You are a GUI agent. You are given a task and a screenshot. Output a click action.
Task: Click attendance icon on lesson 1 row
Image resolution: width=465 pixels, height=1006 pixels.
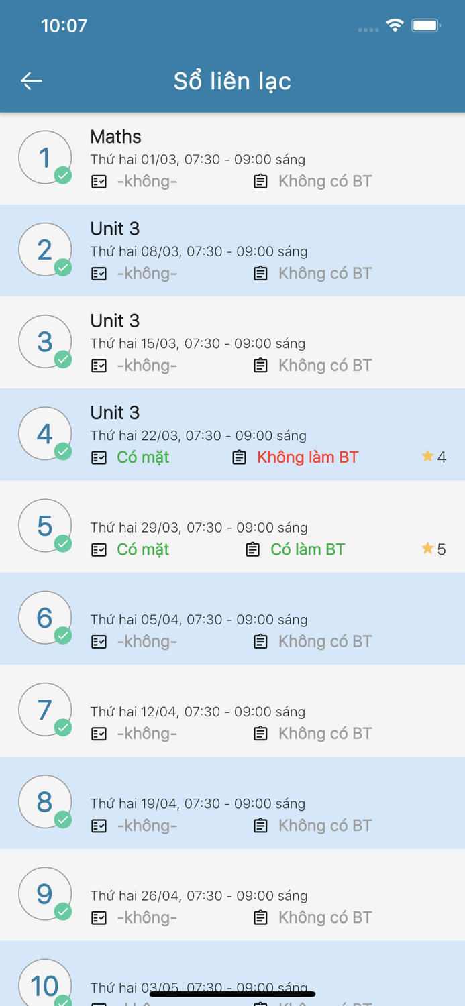point(99,182)
